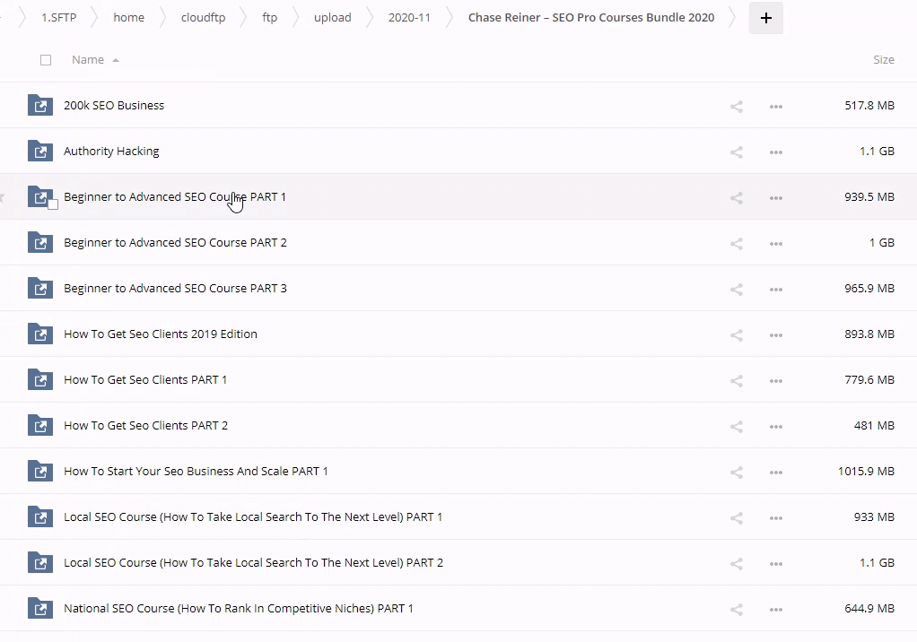Open the three-dot menu for Authority Hacking
This screenshot has height=642, width=917.
point(776,152)
